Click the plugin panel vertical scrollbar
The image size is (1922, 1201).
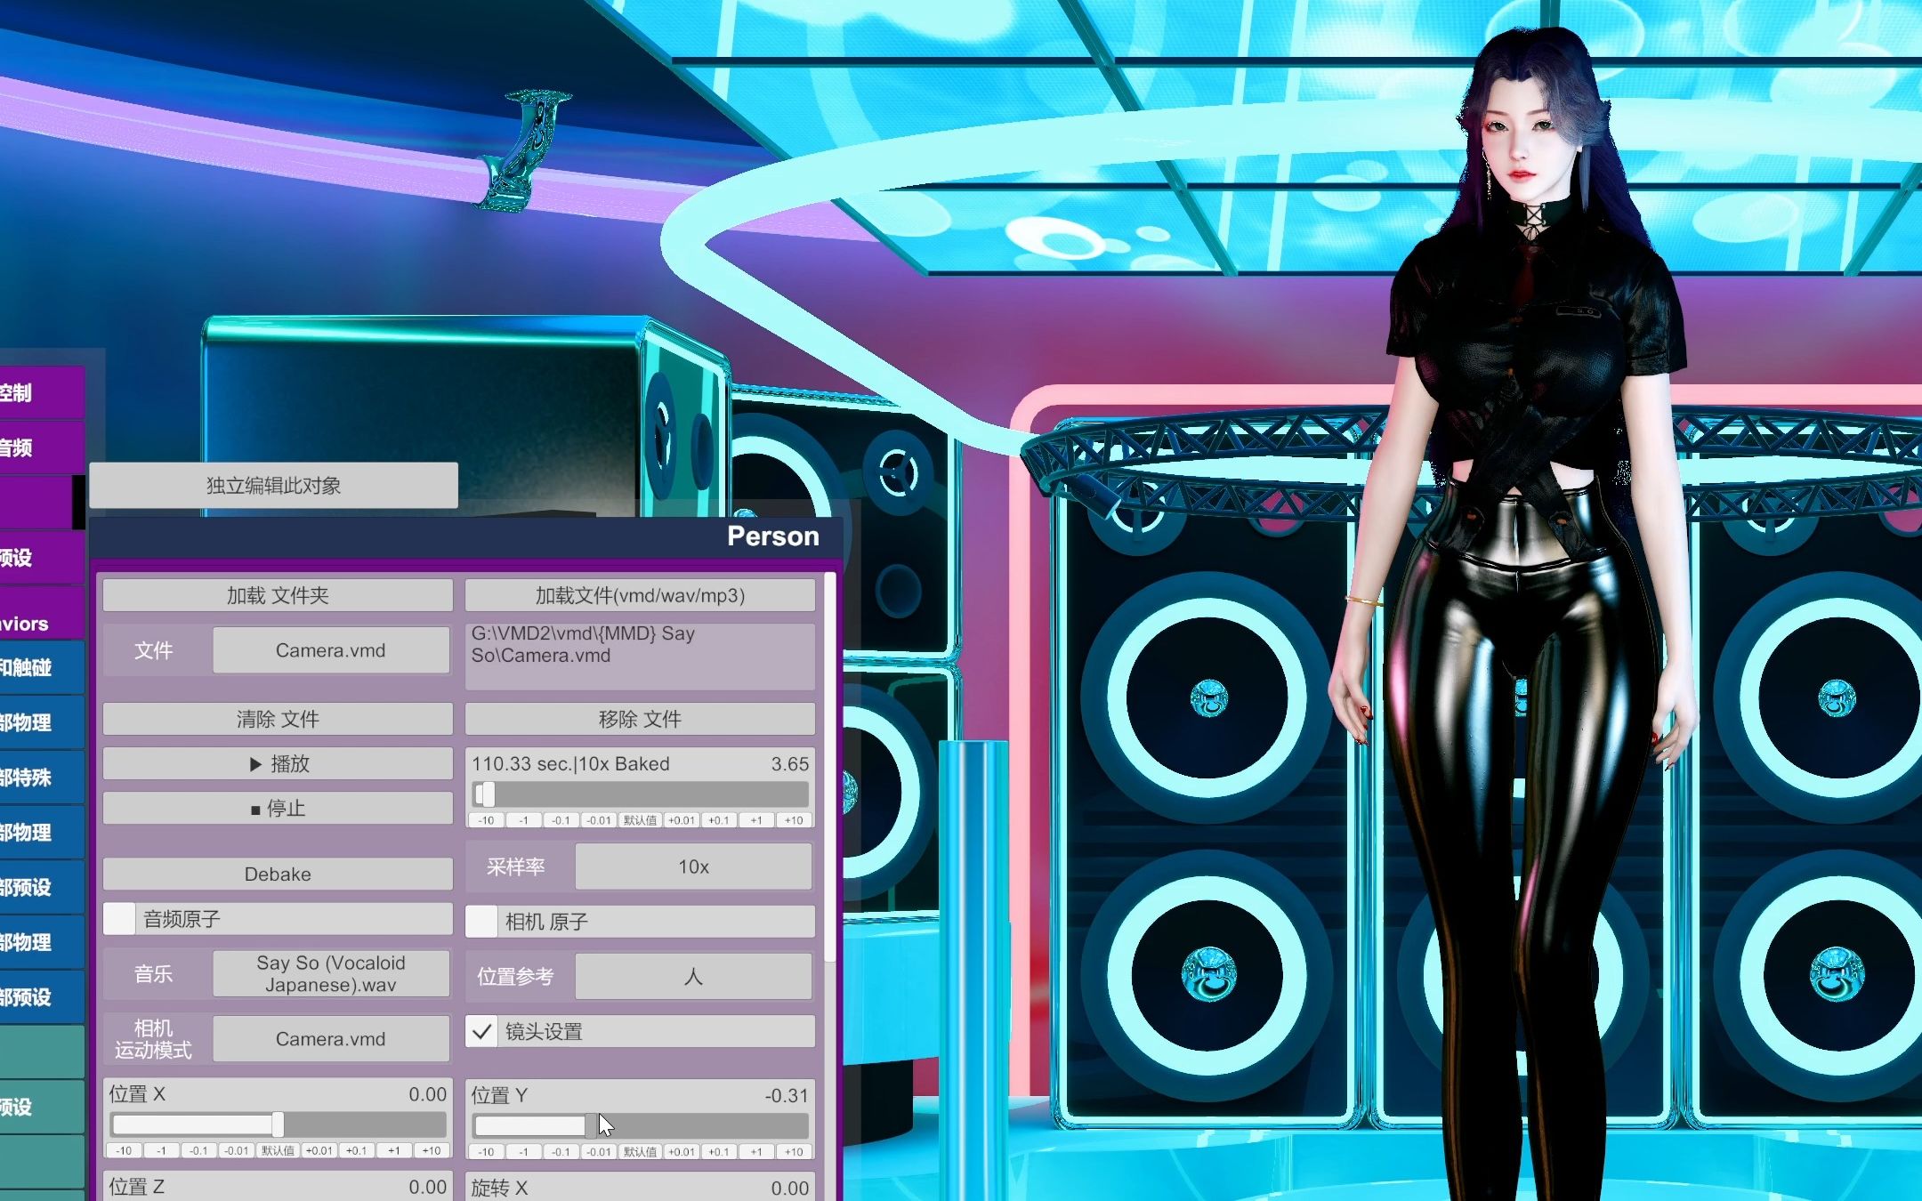pyautogui.click(x=829, y=767)
